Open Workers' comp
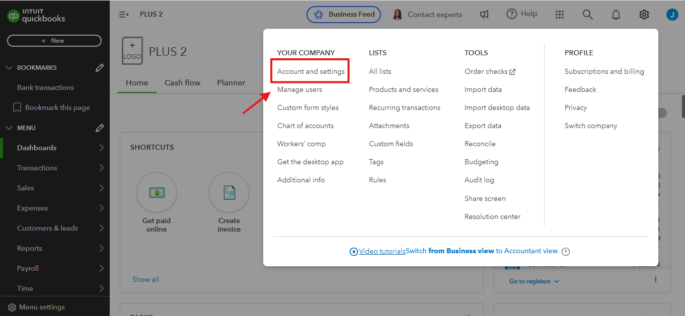 [301, 144]
